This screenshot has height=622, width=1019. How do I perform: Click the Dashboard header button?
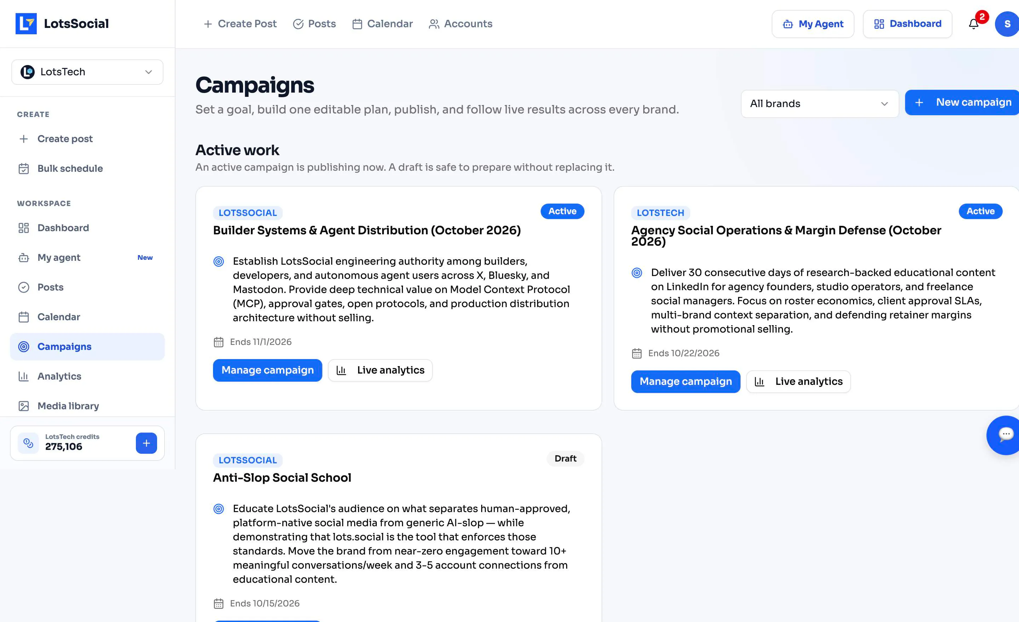907,24
